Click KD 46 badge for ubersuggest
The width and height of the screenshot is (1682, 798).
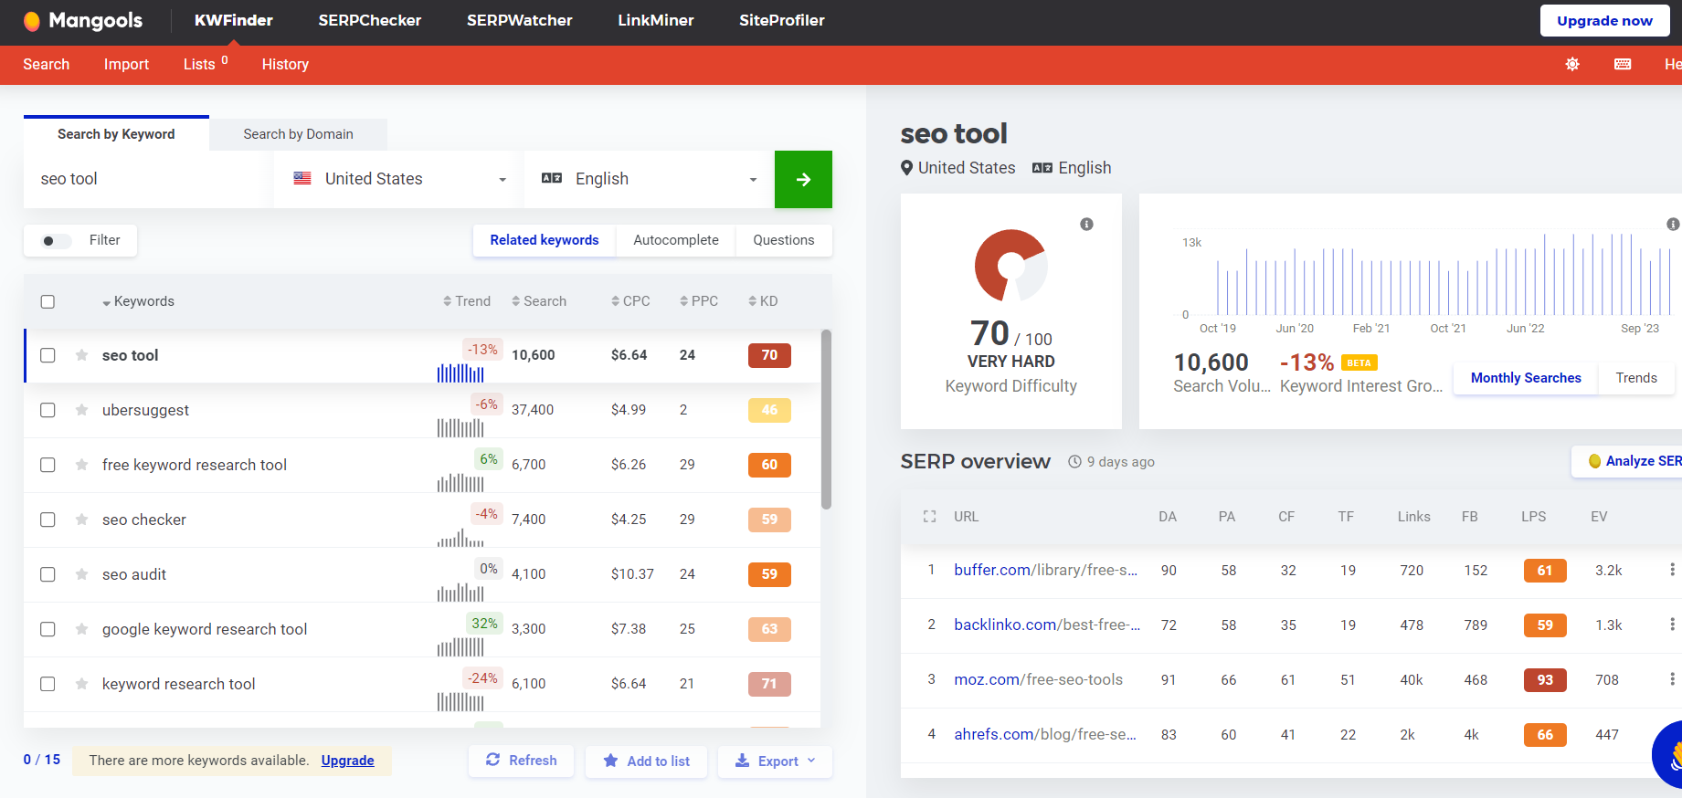pos(769,410)
